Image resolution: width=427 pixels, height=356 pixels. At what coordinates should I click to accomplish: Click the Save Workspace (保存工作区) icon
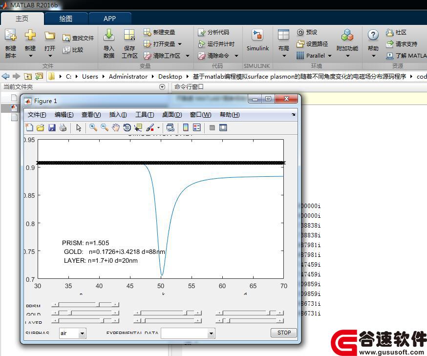pyautogui.click(x=129, y=35)
